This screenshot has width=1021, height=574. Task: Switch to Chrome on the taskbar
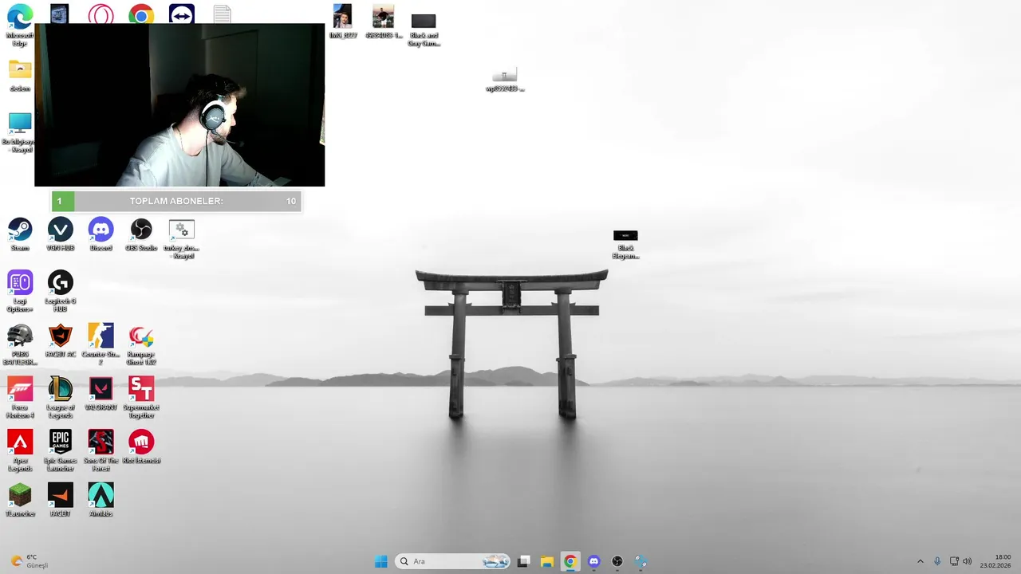(x=570, y=561)
